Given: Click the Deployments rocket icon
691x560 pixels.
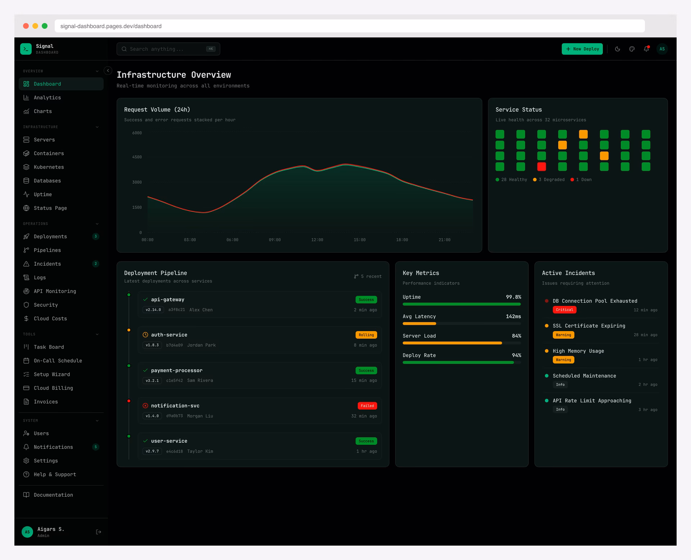Looking at the screenshot, I should pos(26,236).
